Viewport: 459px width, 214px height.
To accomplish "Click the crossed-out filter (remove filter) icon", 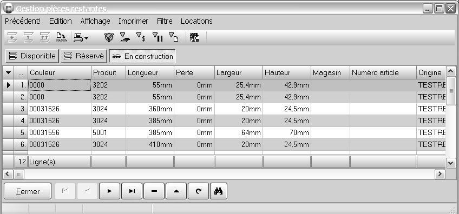I will tap(109, 37).
